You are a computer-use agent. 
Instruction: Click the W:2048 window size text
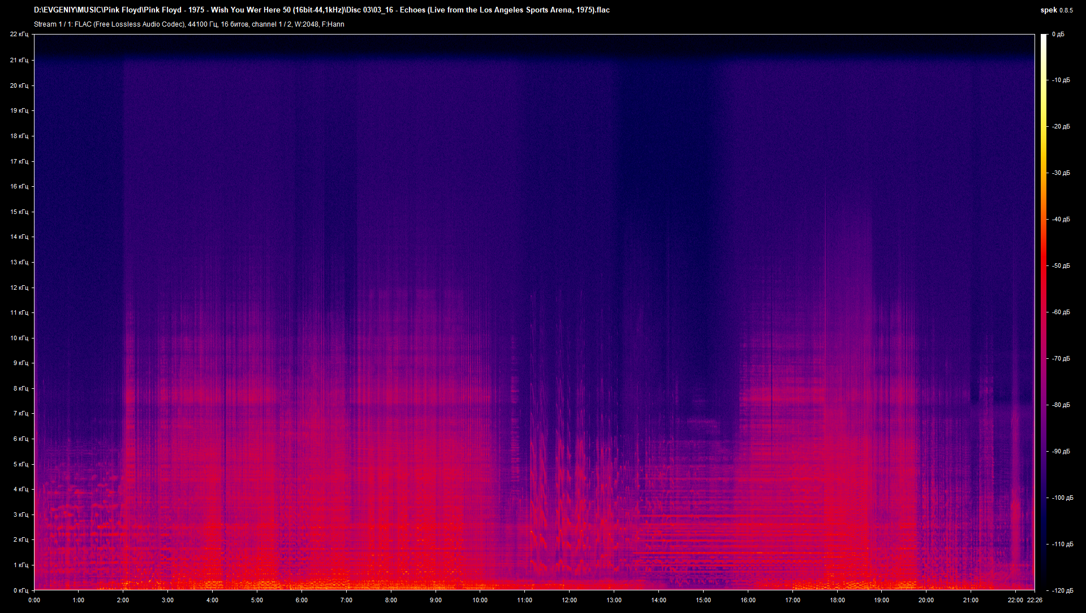(306, 24)
